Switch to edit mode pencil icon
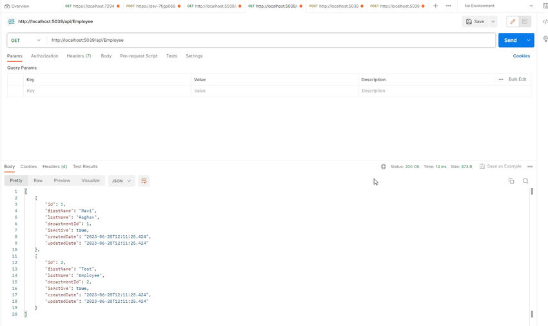Screen dimensions: 548x326 coord(513,22)
